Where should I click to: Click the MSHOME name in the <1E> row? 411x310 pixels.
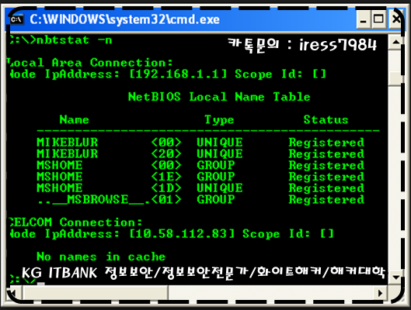pyautogui.click(x=60, y=177)
